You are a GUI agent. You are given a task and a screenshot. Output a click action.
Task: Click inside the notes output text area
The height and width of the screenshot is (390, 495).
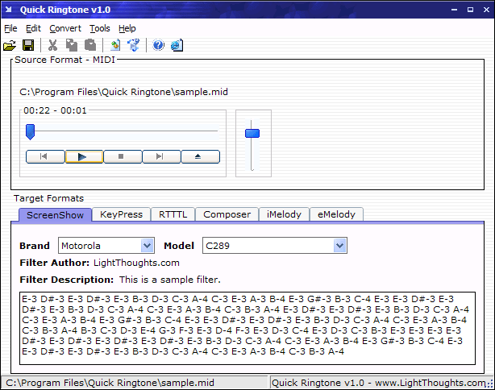pyautogui.click(x=247, y=328)
